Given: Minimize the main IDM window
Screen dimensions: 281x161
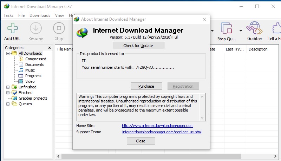Looking at the screenshot, I should click(x=241, y=6).
